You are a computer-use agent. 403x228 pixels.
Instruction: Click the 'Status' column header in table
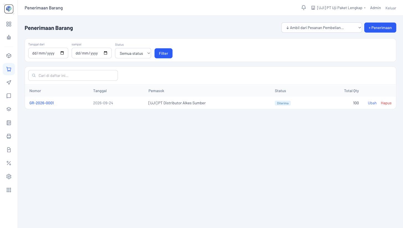[x=280, y=91]
